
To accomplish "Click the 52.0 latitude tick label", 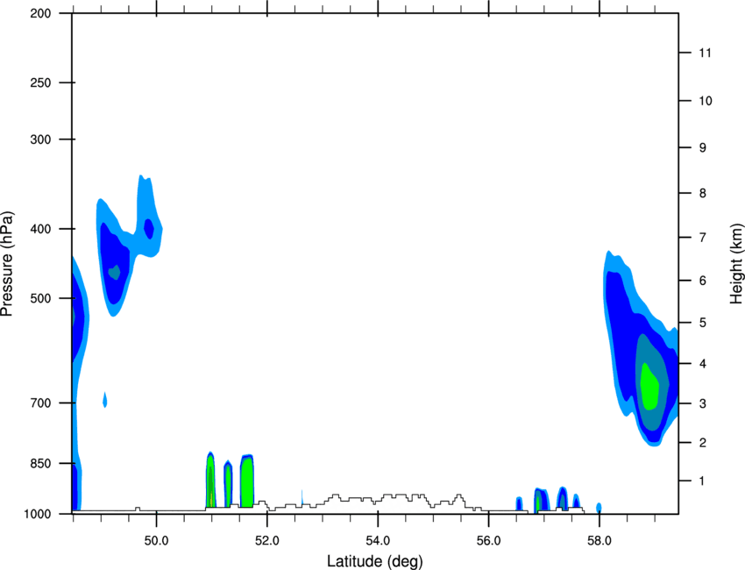I will pos(267,541).
